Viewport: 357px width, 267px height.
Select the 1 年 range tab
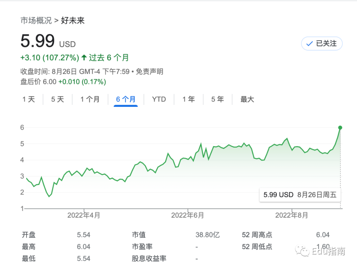tap(188, 99)
